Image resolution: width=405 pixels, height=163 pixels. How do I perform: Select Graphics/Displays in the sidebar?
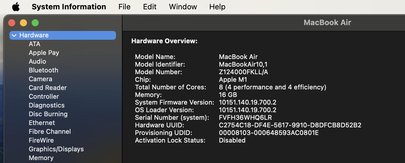click(x=56, y=149)
